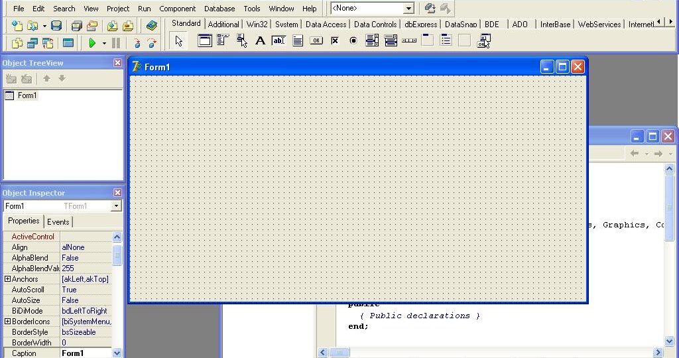This screenshot has height=358, width=679.
Task: Open the Database menu
Action: click(x=219, y=9)
